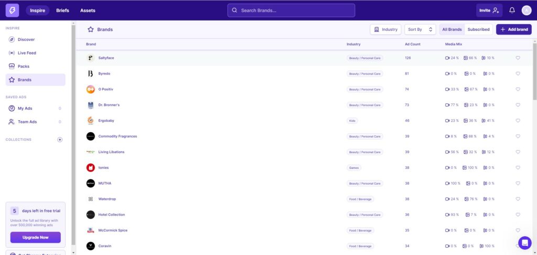This screenshot has width=537, height=255.
Task: Click the Media Mix column header
Action: click(454, 44)
